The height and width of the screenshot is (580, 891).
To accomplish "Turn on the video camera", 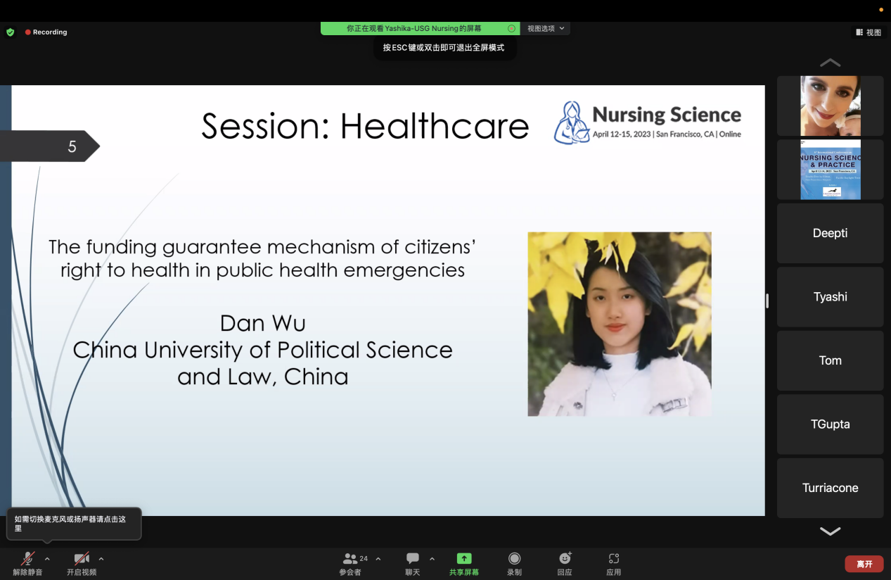I will click(82, 560).
